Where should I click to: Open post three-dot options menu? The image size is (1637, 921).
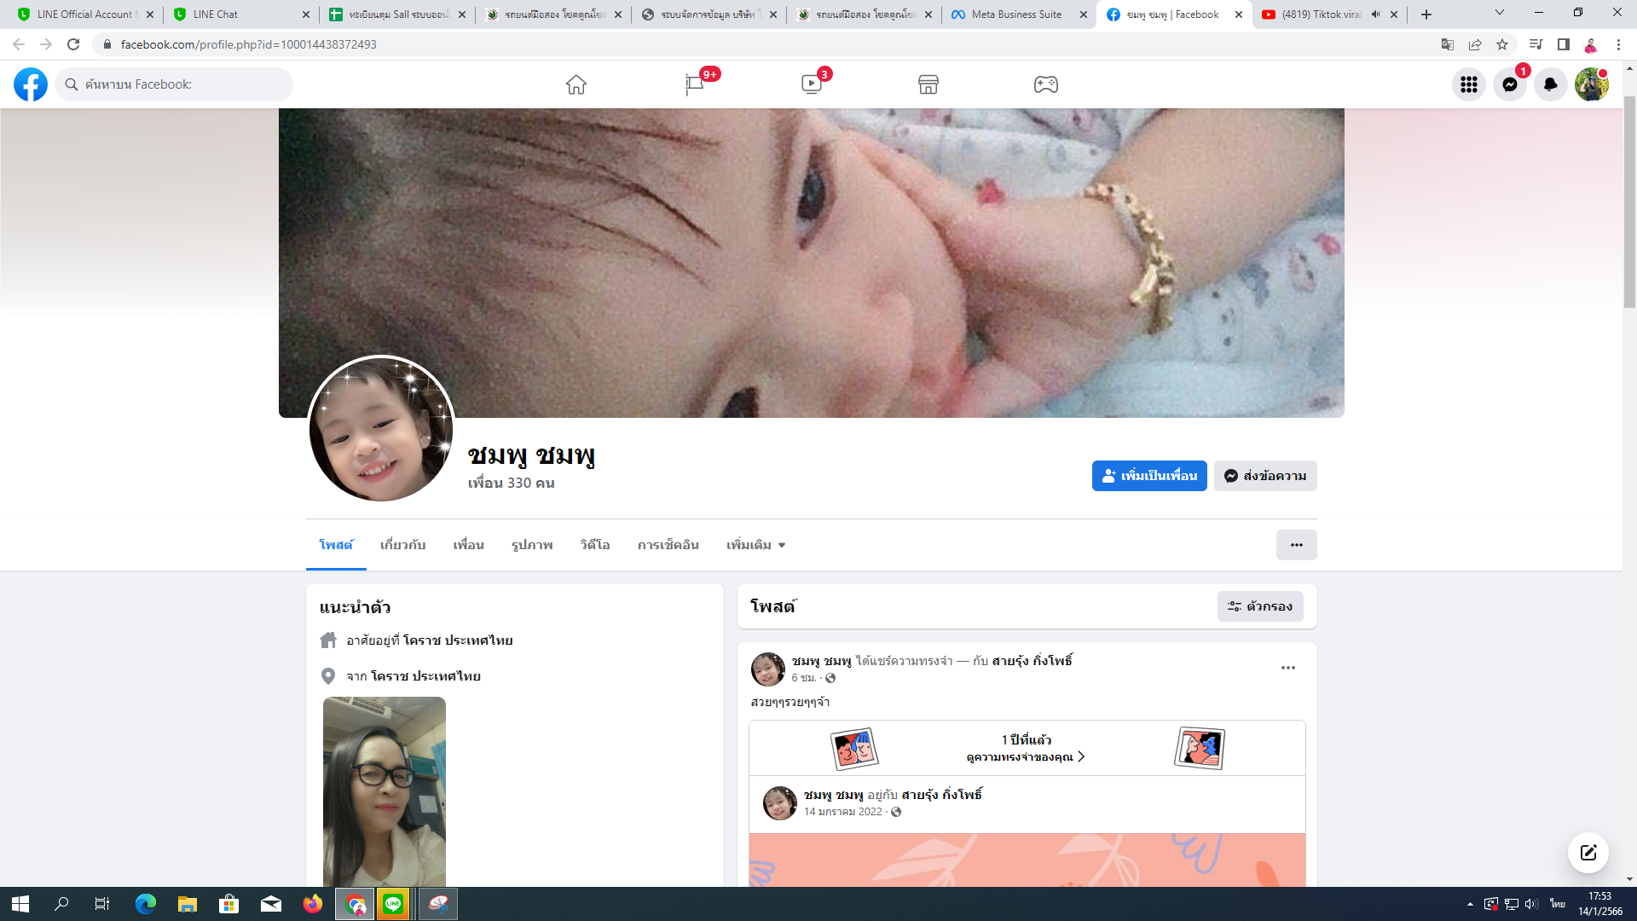(x=1287, y=668)
